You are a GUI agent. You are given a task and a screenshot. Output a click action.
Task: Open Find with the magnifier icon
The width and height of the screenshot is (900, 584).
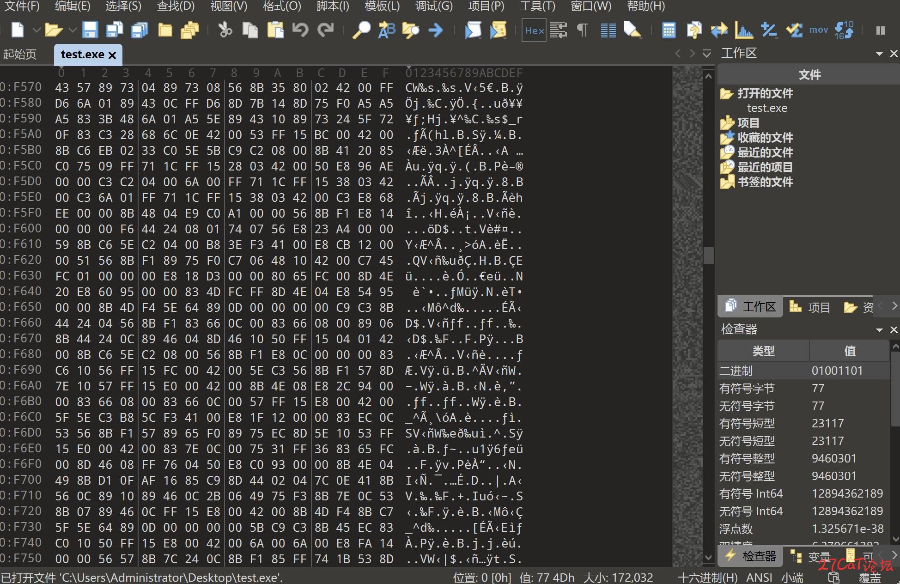pyautogui.click(x=361, y=30)
